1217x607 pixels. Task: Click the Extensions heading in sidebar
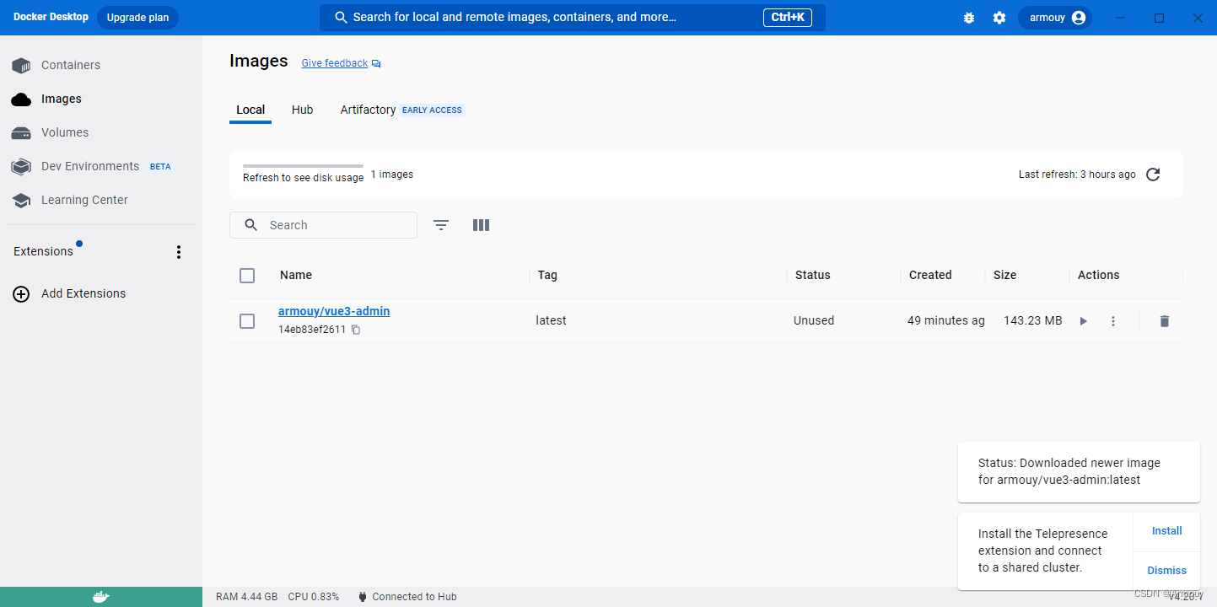pyautogui.click(x=43, y=251)
